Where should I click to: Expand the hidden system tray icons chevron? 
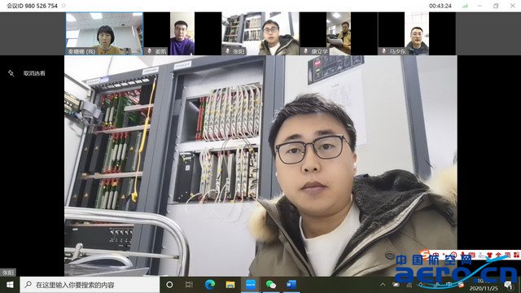tap(383, 285)
